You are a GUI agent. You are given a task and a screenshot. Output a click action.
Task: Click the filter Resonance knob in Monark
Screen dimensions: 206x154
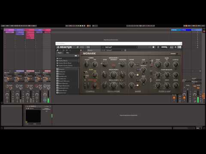pyautogui.click(x=167, y=64)
